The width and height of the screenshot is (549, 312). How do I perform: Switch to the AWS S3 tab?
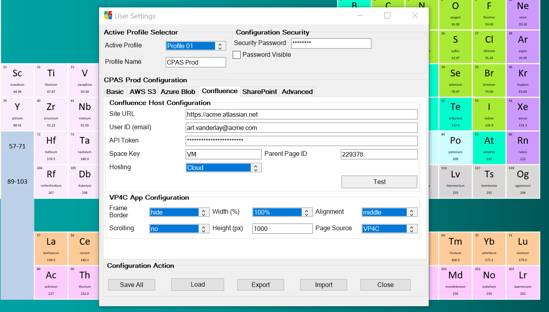tap(143, 92)
